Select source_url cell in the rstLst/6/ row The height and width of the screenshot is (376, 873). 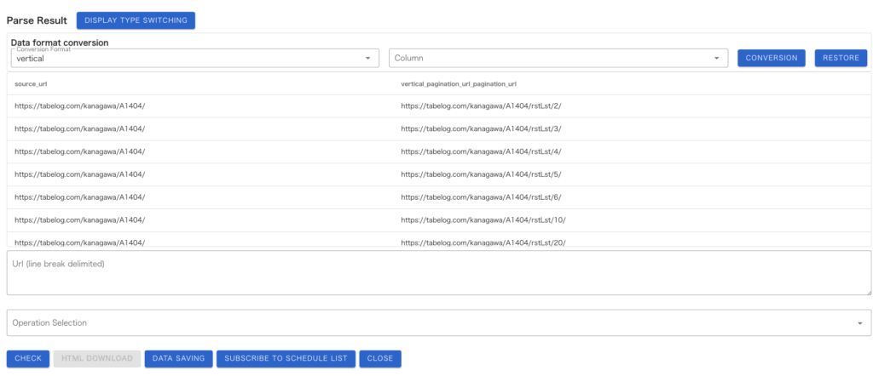79,197
